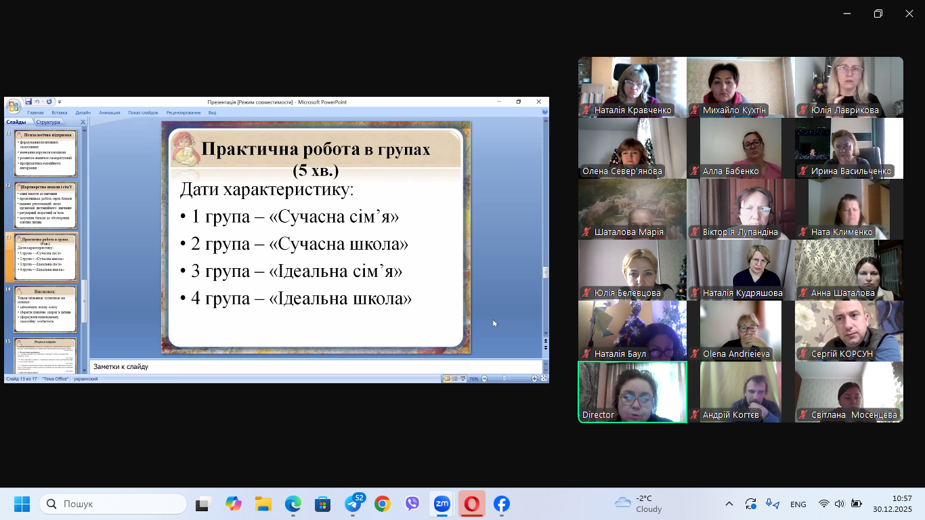Screen dimensions: 925x520
Task: Open the Undo history dropdown arrow
Action: tap(42, 102)
